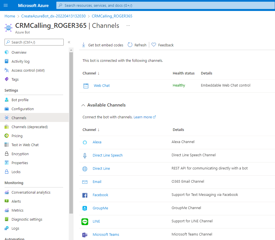Click the GroupMe channel icon
275x240 pixels.
pos(85,208)
